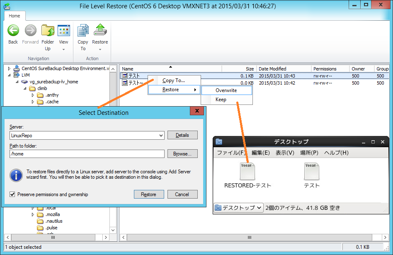The width and height of the screenshot is (393, 255).
Task: Click the tree panel horizontal scroll left arrow
Action: tap(8, 237)
